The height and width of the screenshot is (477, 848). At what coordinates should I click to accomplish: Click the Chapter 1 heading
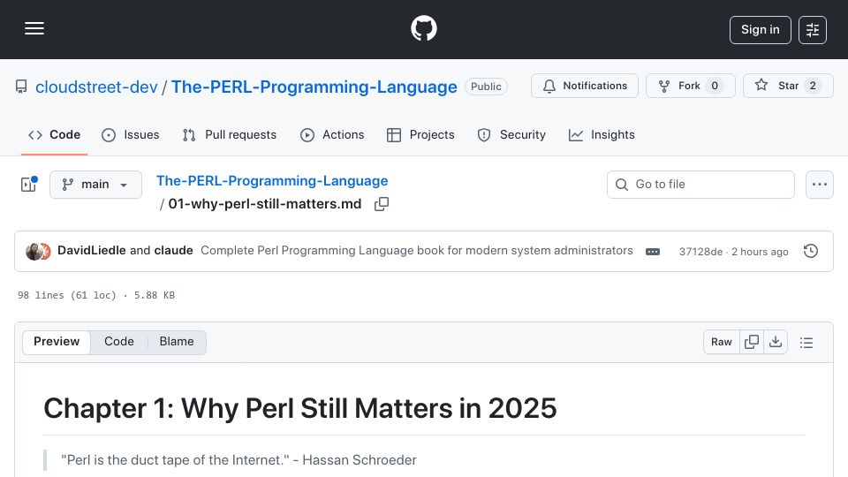[300, 408]
